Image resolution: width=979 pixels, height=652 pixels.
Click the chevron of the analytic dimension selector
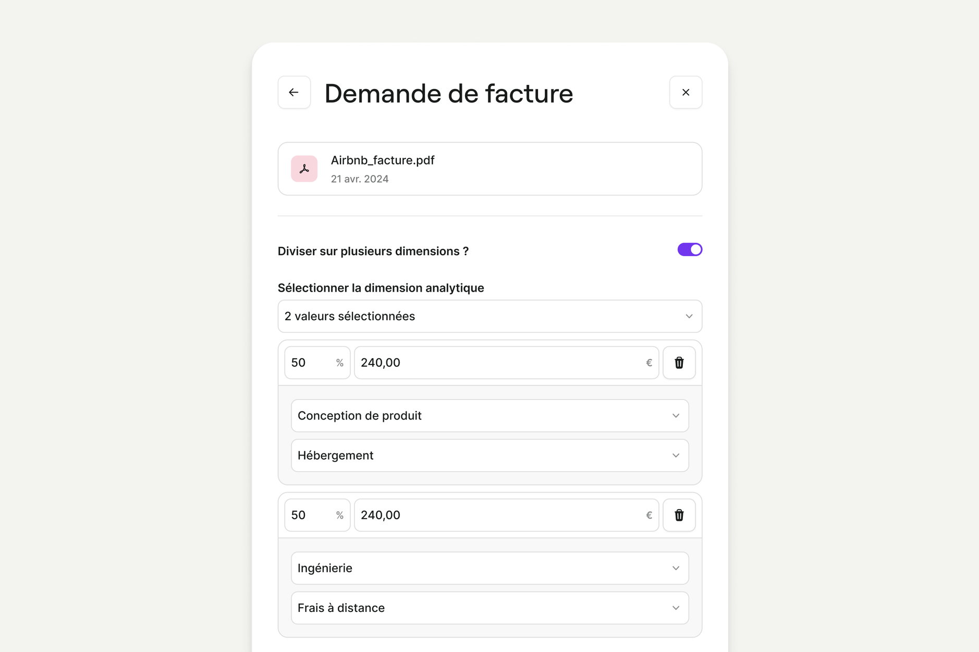(689, 316)
